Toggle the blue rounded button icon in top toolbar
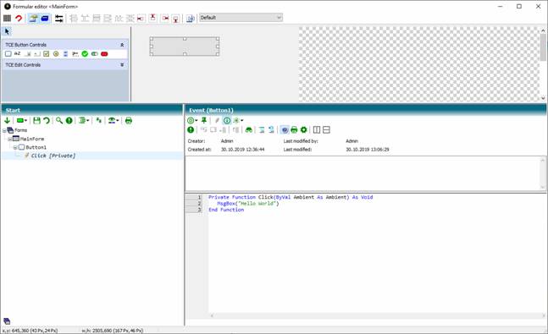548x334 pixels. point(45,18)
